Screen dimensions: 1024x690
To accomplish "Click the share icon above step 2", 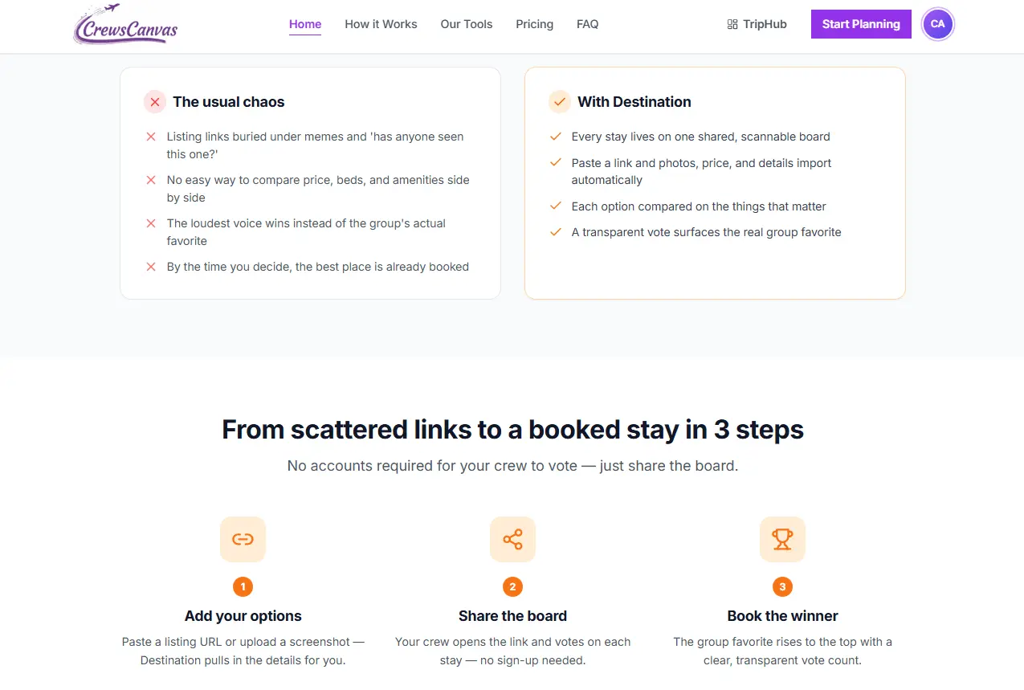I will [x=512, y=539].
